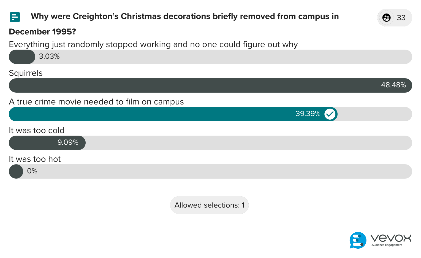The width and height of the screenshot is (421, 258).
Task: Open the 'Allowed selections: 1' pill
Action: click(209, 205)
